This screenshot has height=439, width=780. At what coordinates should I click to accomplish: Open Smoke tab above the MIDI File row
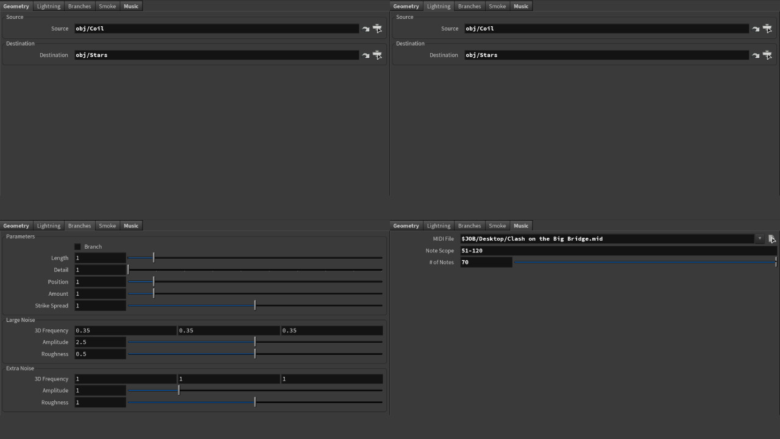tap(497, 226)
